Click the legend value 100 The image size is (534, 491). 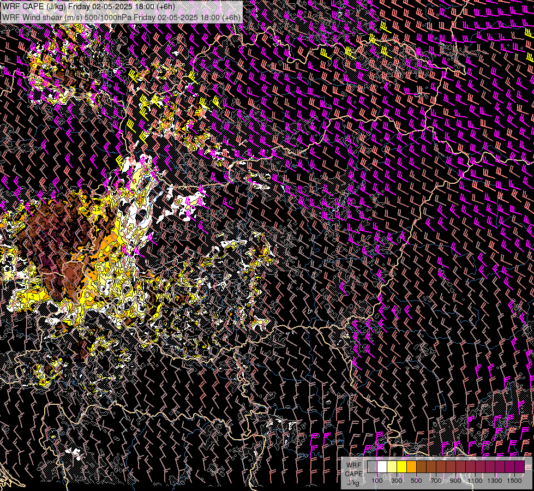coord(377,481)
